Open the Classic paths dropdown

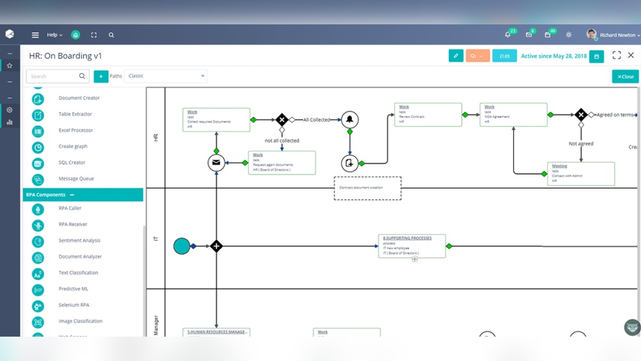(x=165, y=76)
